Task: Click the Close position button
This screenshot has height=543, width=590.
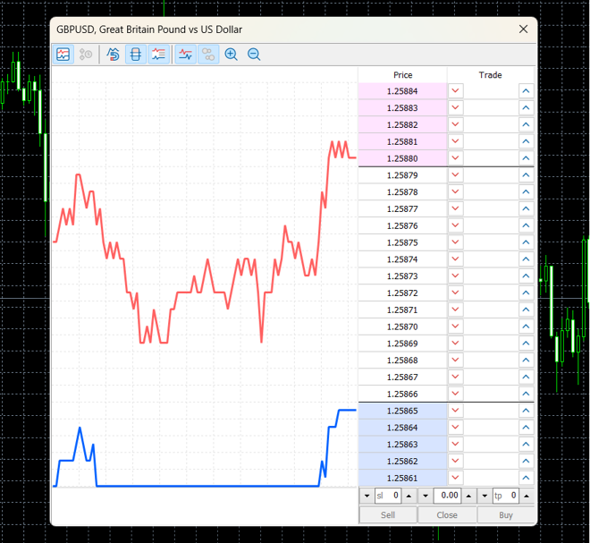Action: pos(447,514)
